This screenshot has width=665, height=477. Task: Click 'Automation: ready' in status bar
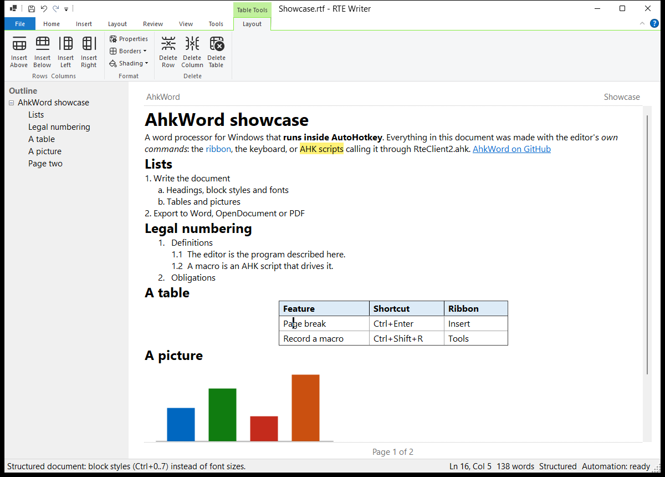616,466
